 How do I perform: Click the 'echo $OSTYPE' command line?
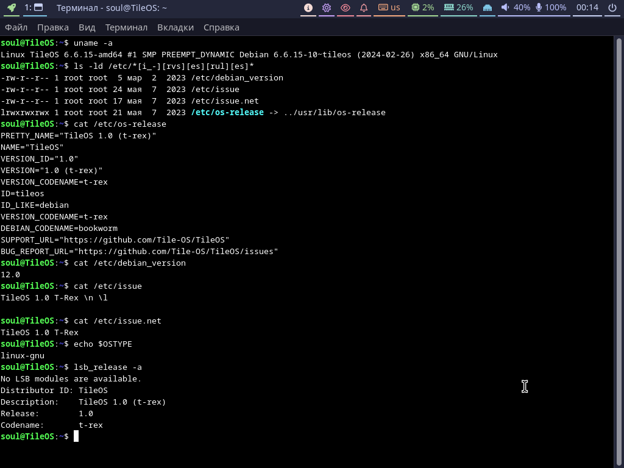click(x=66, y=344)
